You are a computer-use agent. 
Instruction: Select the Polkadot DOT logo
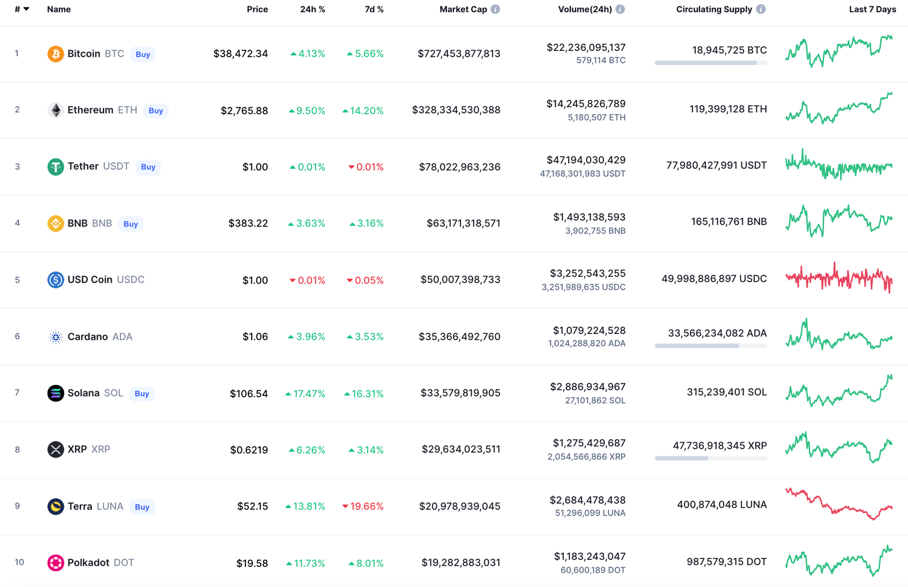tap(55, 562)
